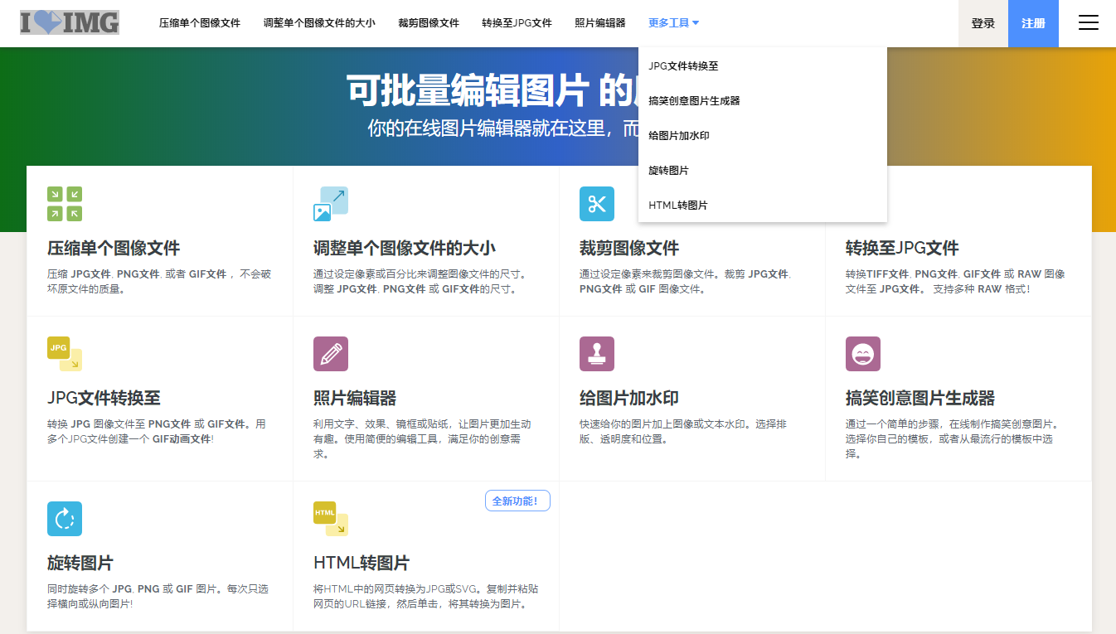
Task: Select JPG文件转换至 in dropdown menu
Action: [683, 66]
